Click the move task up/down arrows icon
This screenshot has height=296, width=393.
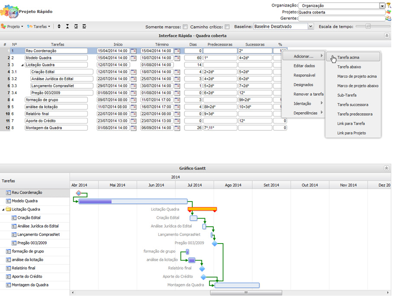pos(59,26)
